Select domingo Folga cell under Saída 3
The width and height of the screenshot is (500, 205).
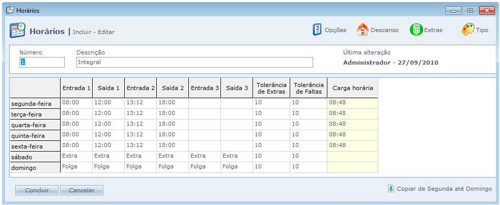[x=236, y=167]
